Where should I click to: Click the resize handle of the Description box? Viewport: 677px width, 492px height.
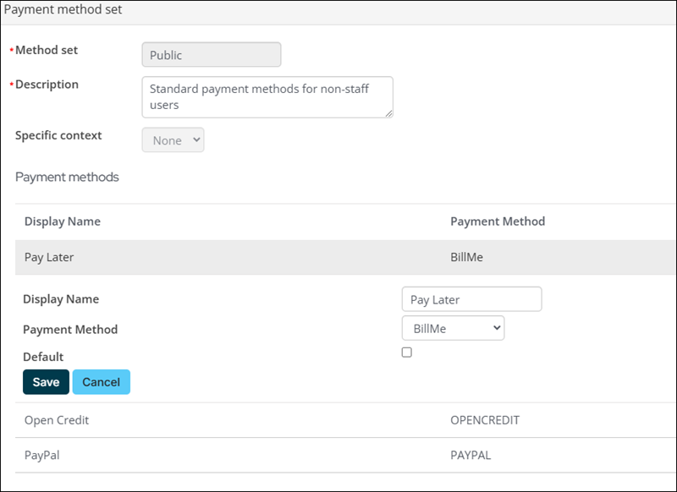tap(388, 113)
